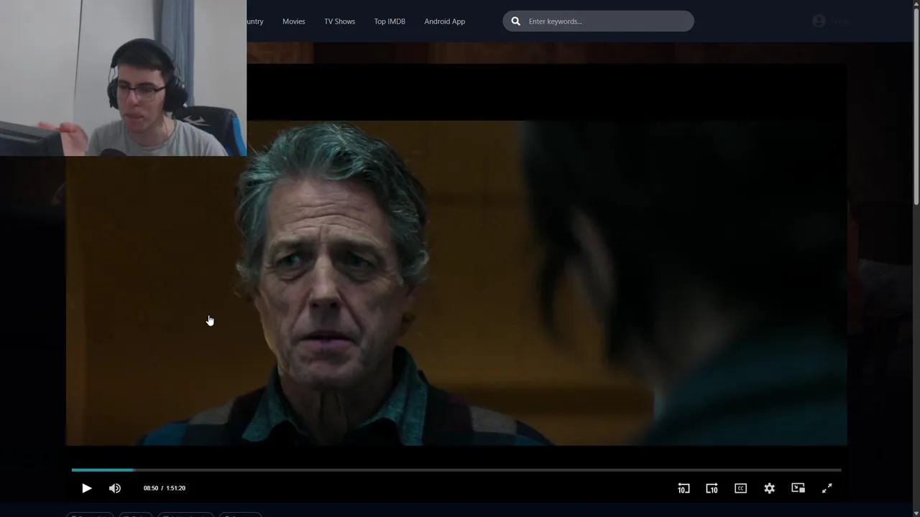Click the search magnifier icon

click(x=515, y=22)
